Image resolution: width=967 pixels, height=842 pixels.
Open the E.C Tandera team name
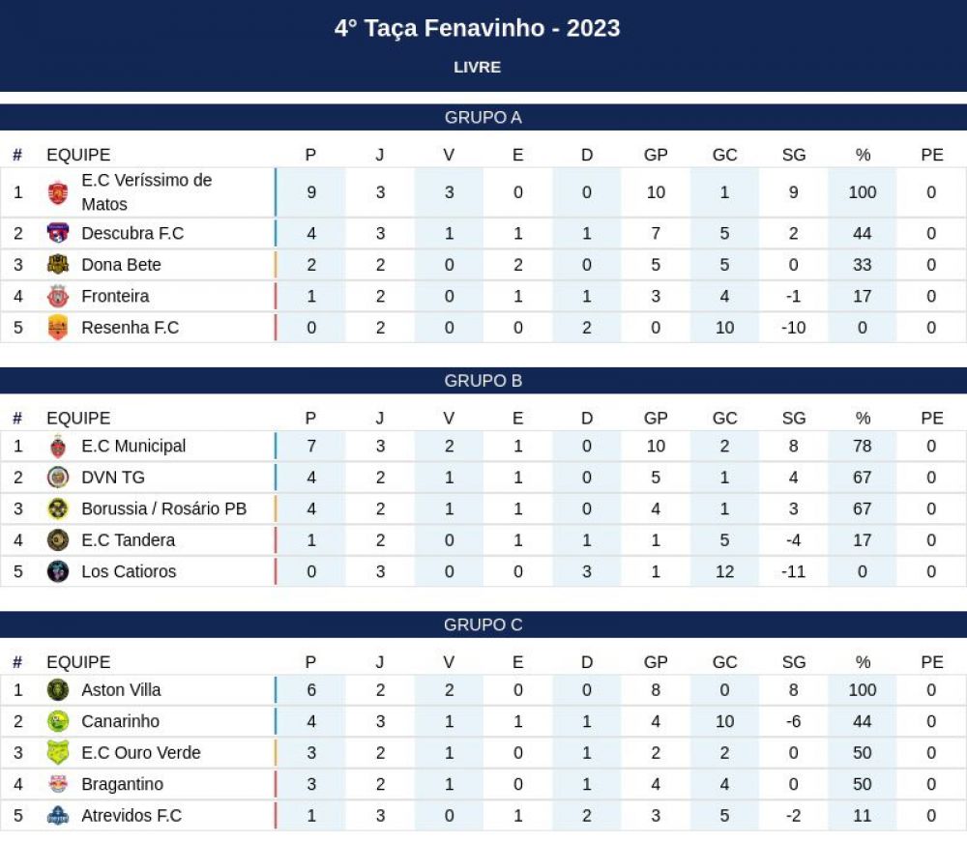pos(129,540)
